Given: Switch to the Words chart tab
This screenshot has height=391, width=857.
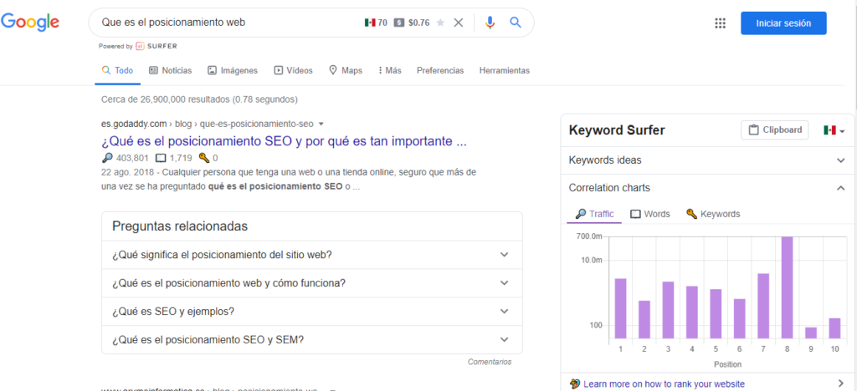Looking at the screenshot, I should tap(650, 214).
